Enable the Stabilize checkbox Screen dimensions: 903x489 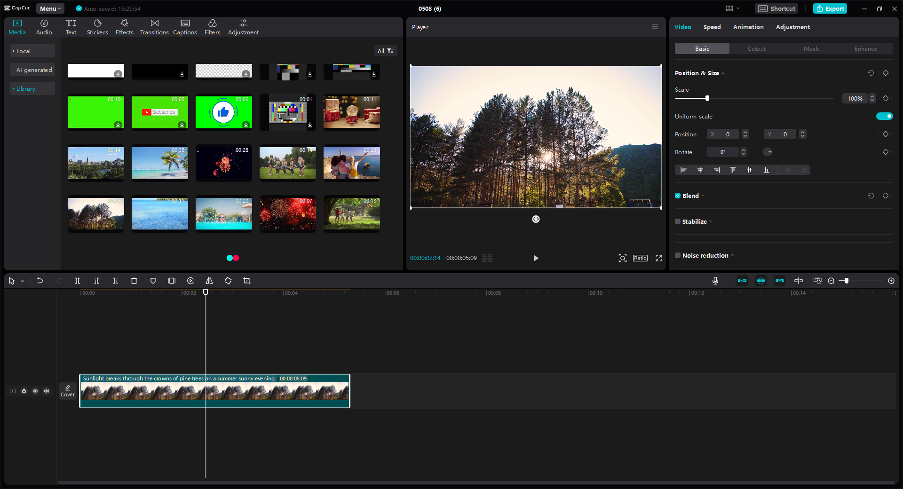677,221
